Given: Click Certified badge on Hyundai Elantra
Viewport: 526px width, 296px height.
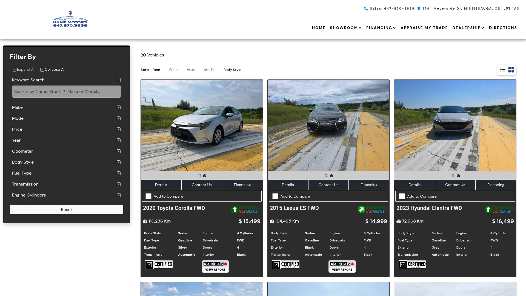Looking at the screenshot, I should (412, 264).
